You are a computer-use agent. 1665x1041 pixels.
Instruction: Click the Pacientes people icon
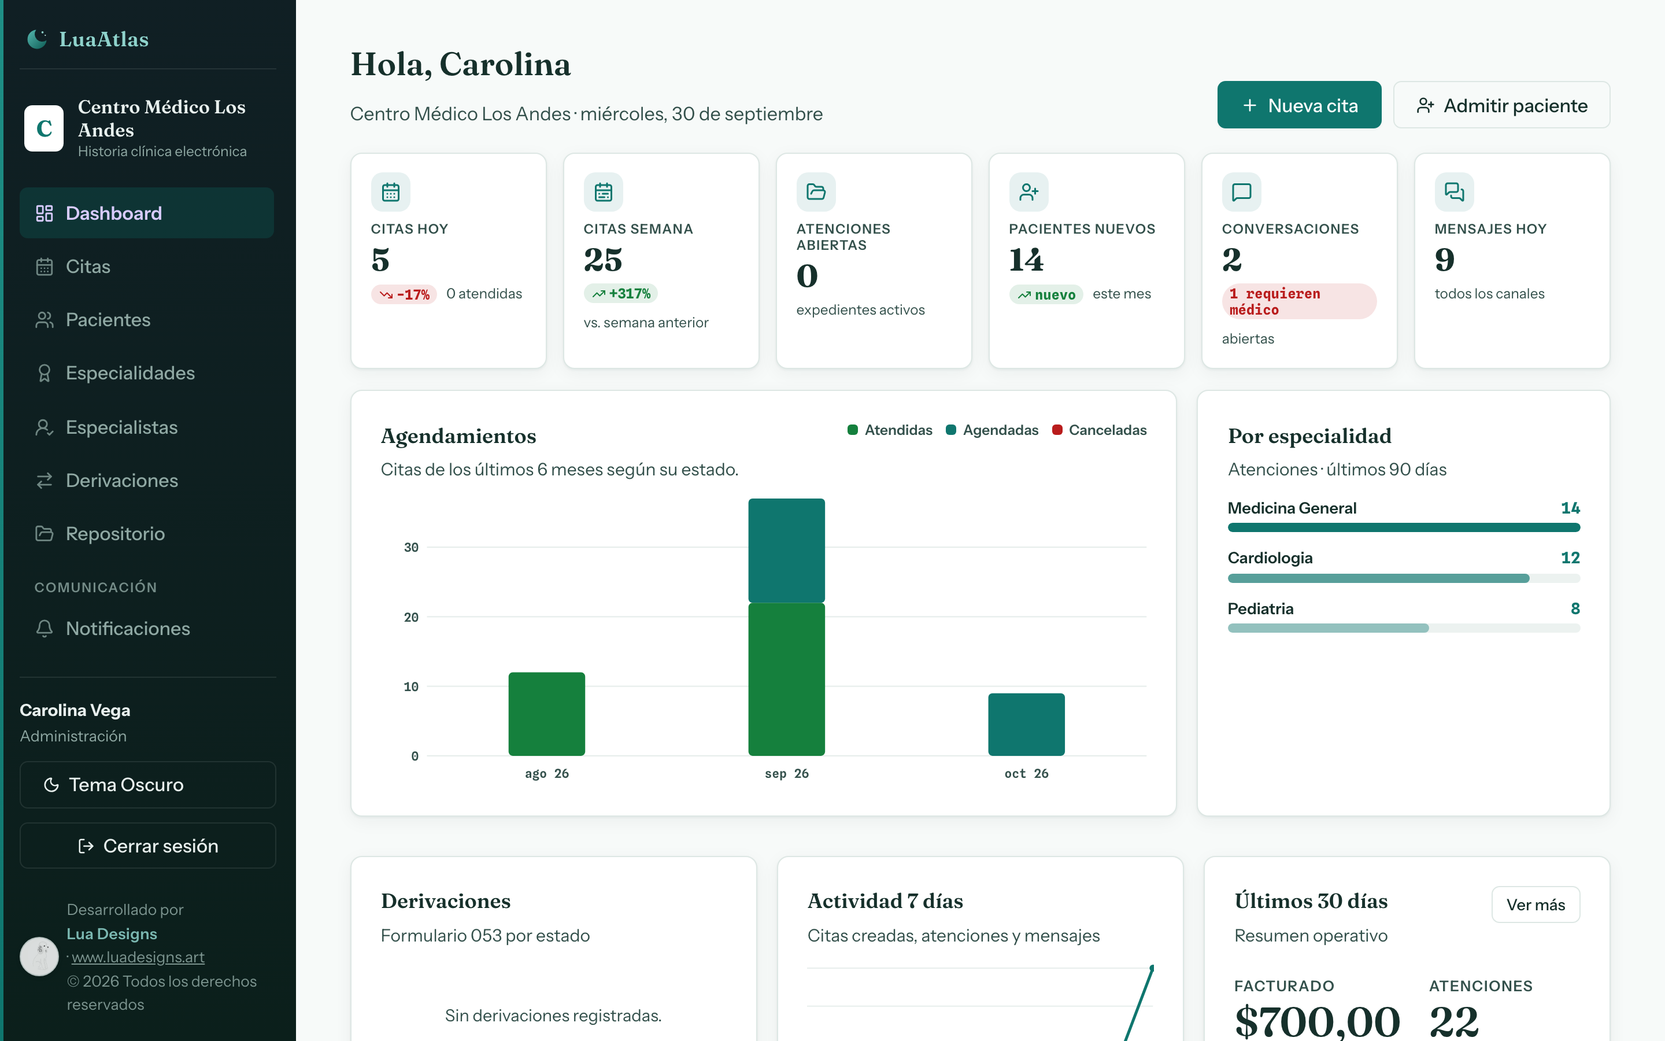[x=45, y=319]
